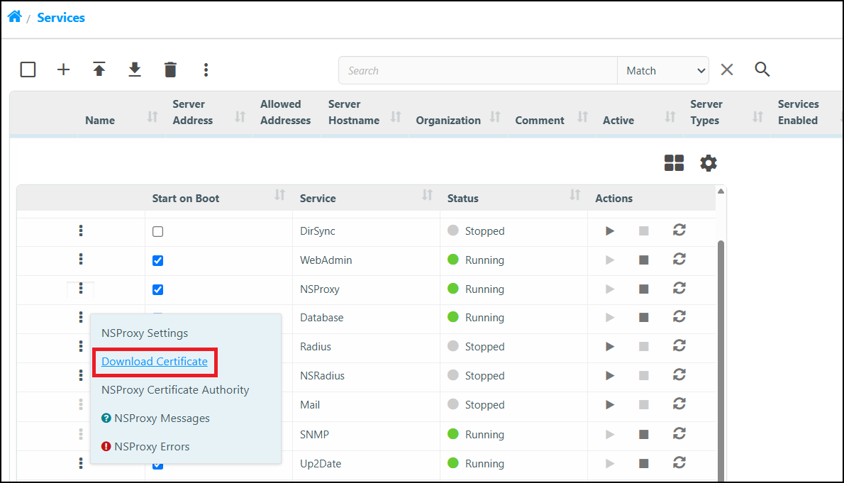Viewport: 844px width, 483px height.
Task: Stop the SNMP service
Action: 644,435
